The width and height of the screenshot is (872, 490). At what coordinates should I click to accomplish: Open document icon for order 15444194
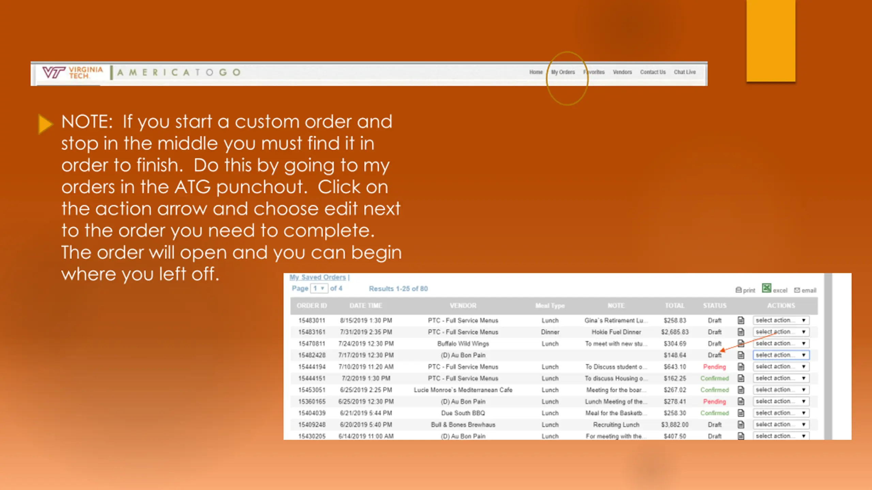(x=741, y=366)
